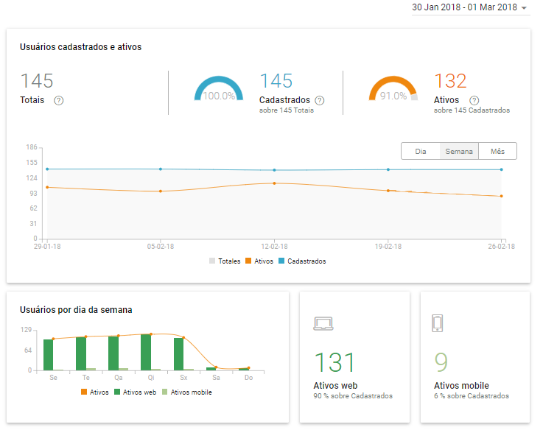Switch chart view to Dia
This screenshot has height=430, width=543.
[421, 151]
